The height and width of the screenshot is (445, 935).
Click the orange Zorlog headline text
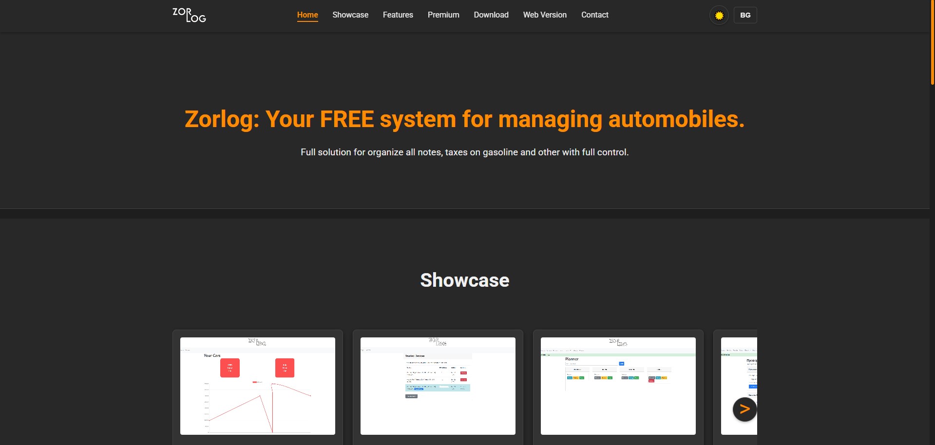[x=464, y=119]
